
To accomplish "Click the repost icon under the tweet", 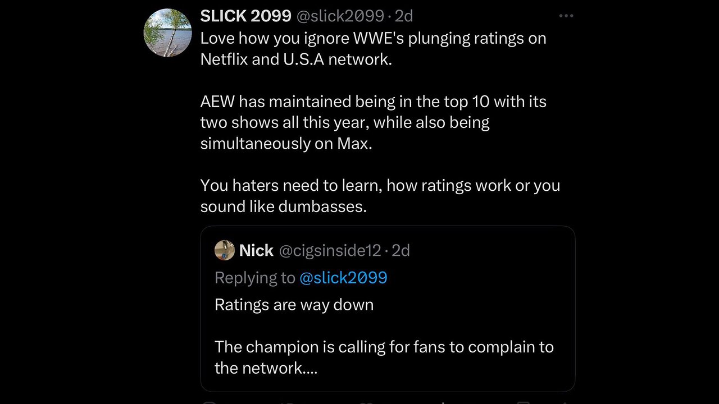I will [286, 402].
